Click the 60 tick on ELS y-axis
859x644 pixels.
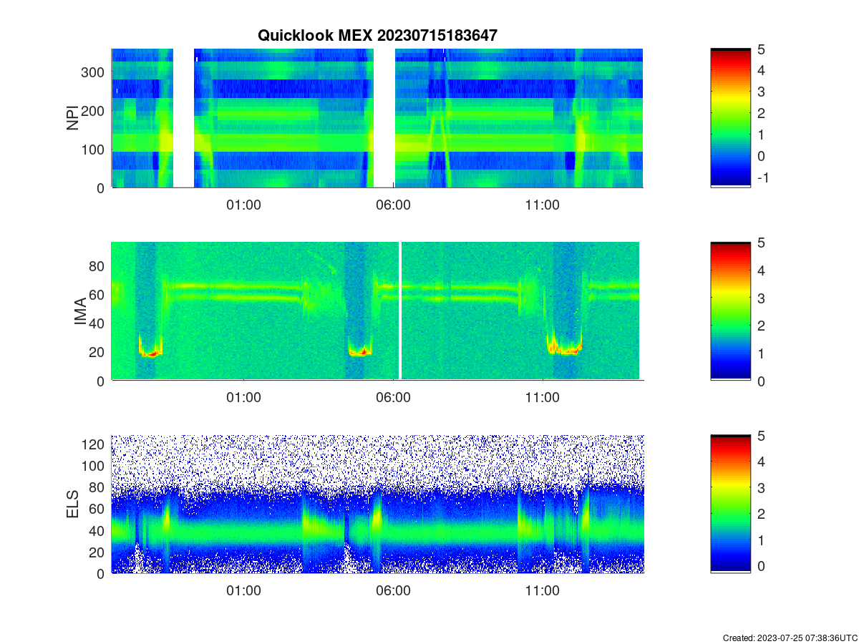(98, 509)
